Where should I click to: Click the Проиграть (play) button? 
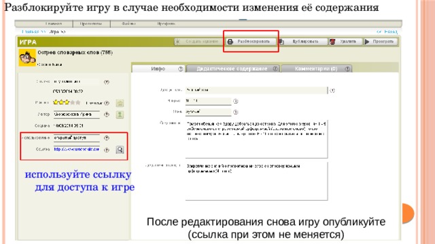pyautogui.click(x=381, y=41)
